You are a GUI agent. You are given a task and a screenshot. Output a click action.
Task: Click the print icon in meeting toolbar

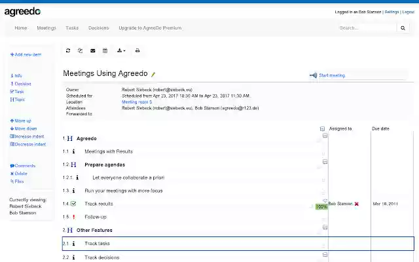click(x=137, y=50)
